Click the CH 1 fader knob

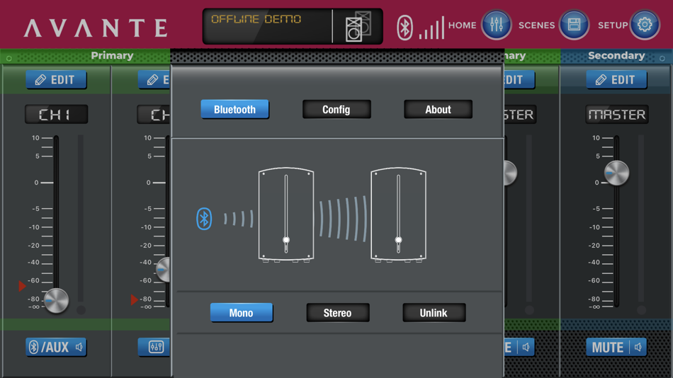tap(56, 301)
